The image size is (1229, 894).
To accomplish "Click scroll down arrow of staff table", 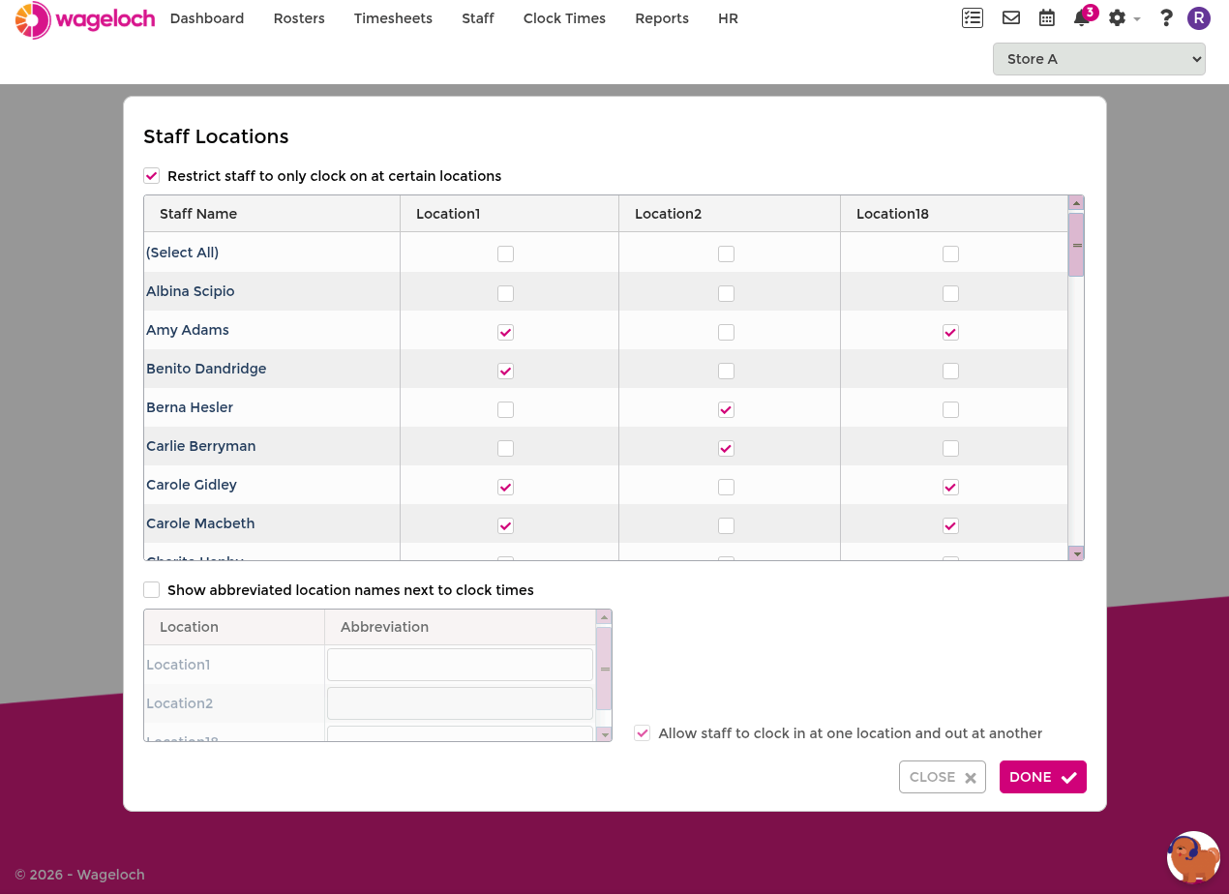I will 1076,553.
